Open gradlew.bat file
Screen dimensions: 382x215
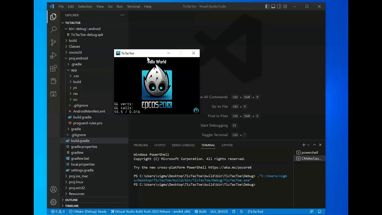tap(94, 158)
